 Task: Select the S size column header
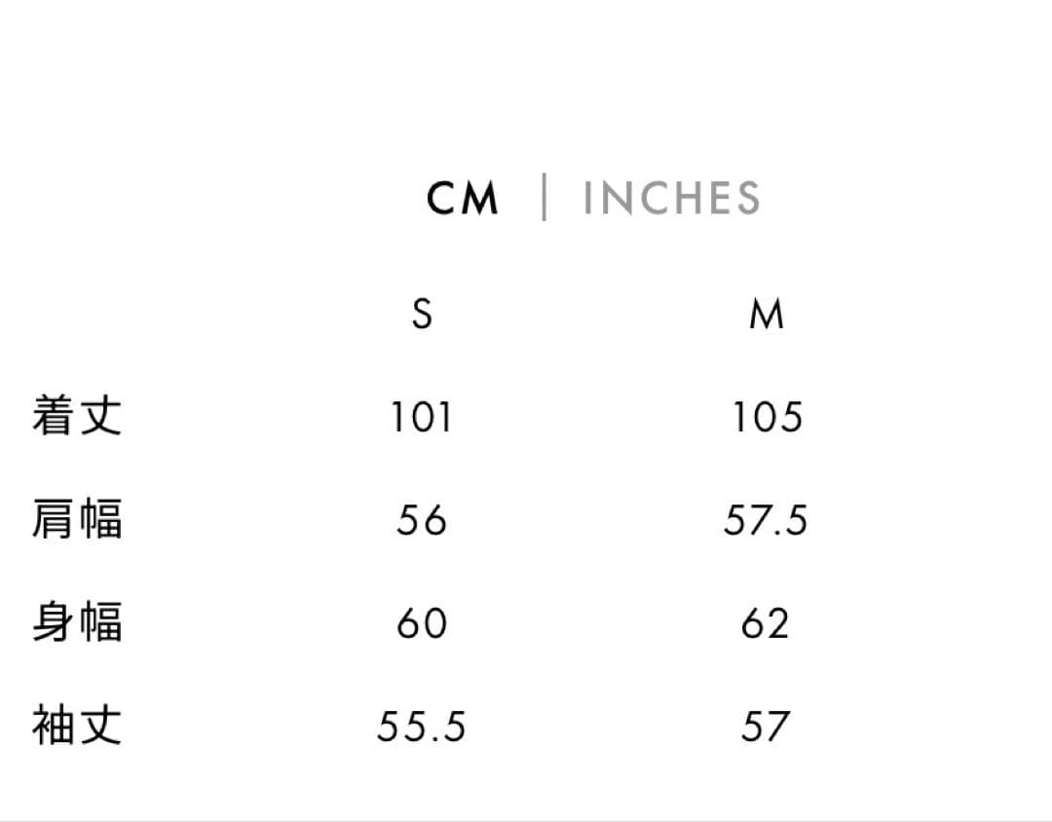[x=422, y=315]
